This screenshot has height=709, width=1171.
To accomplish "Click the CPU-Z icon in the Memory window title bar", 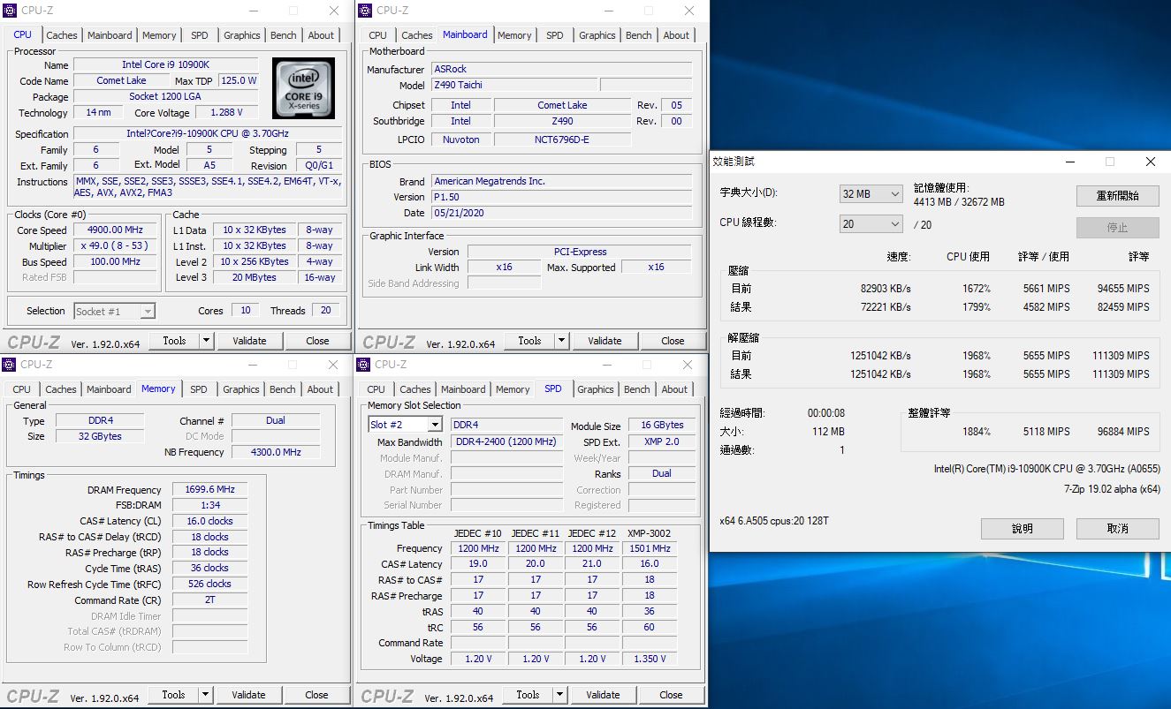I will pos(9,365).
